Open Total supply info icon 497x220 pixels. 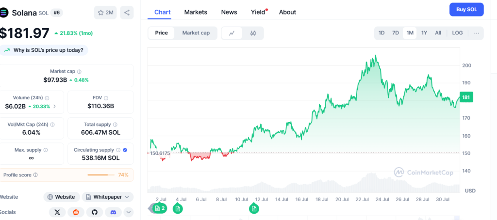(x=115, y=125)
